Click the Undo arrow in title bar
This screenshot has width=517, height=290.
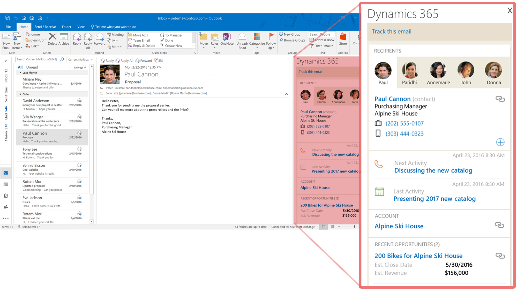pyautogui.click(x=16, y=18)
